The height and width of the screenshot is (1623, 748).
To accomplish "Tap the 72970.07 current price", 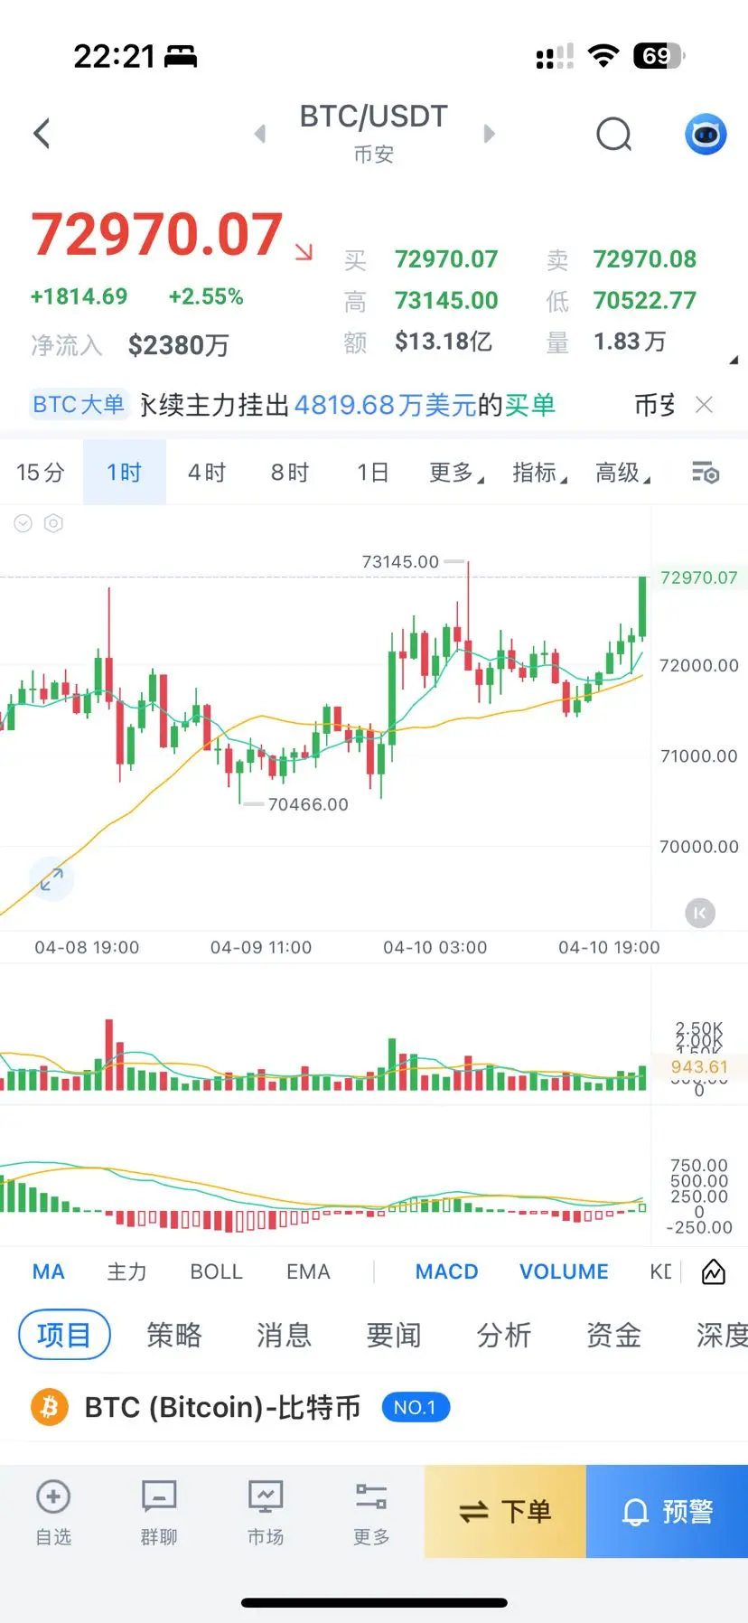I will click(x=157, y=234).
